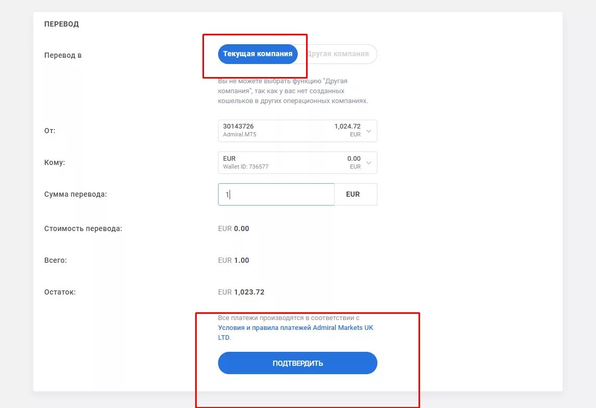Click chevron arrow in От field
Image resolution: width=596 pixels, height=408 pixels.
(369, 131)
